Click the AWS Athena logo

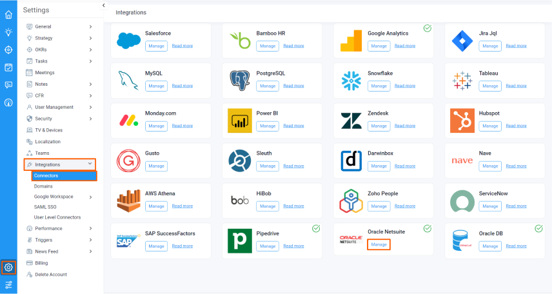(128, 201)
